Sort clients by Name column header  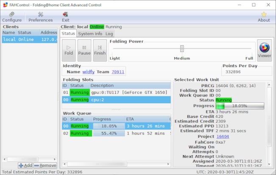tap(9, 33)
